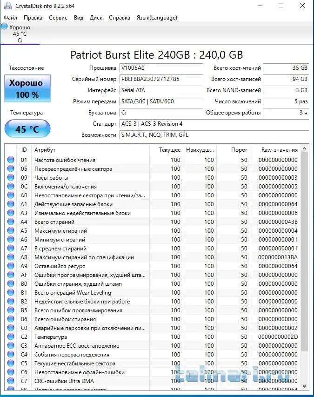Click status orb for A1 Действующие запасные блоки
This screenshot has height=397, width=314.
[x=11, y=204]
